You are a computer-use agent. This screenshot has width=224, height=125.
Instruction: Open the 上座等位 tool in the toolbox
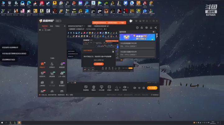(x=42, y=84)
